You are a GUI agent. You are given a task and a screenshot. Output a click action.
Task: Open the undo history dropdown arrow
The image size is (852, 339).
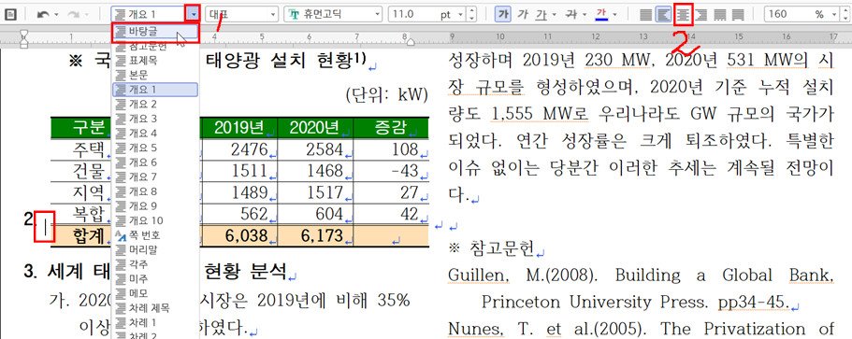[x=56, y=15]
